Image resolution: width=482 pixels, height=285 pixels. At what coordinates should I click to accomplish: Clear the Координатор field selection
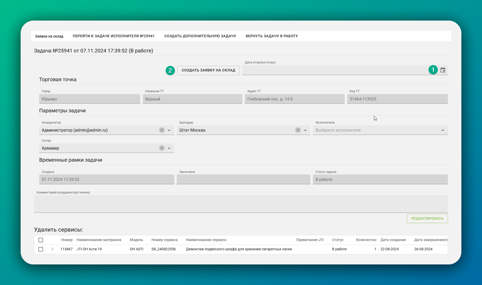162,130
